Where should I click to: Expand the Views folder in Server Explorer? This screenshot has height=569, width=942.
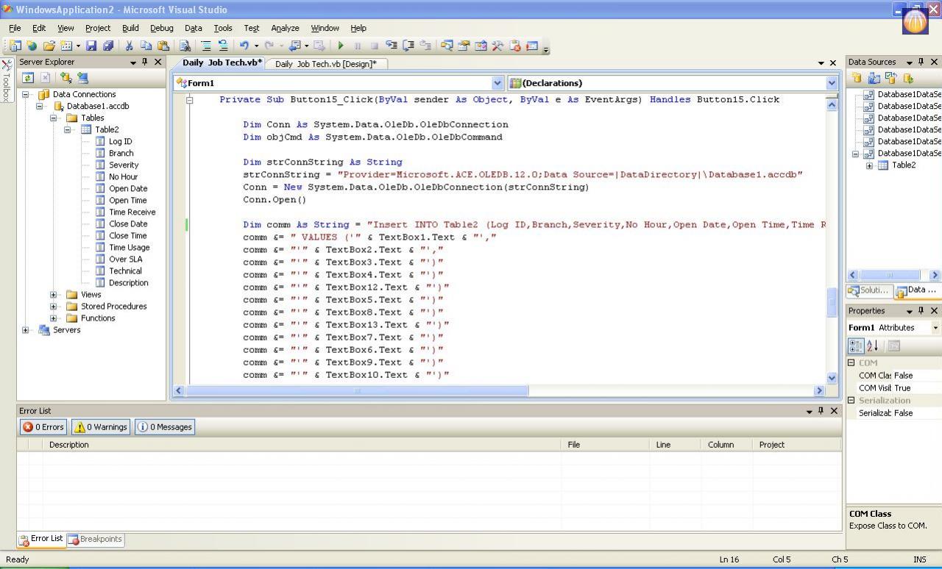pyautogui.click(x=54, y=295)
